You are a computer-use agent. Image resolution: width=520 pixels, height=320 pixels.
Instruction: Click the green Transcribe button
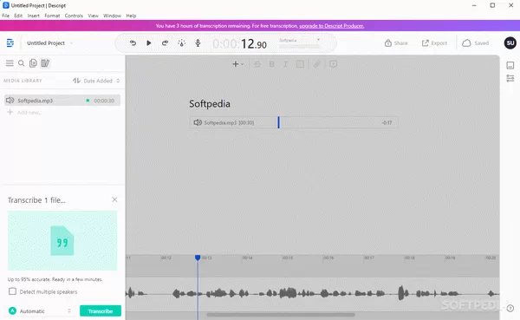[x=101, y=311]
